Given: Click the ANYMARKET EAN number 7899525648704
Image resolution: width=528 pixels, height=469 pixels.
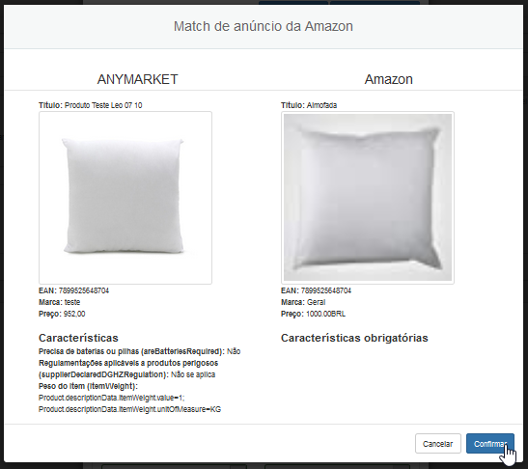Looking at the screenshot, I should (x=84, y=290).
